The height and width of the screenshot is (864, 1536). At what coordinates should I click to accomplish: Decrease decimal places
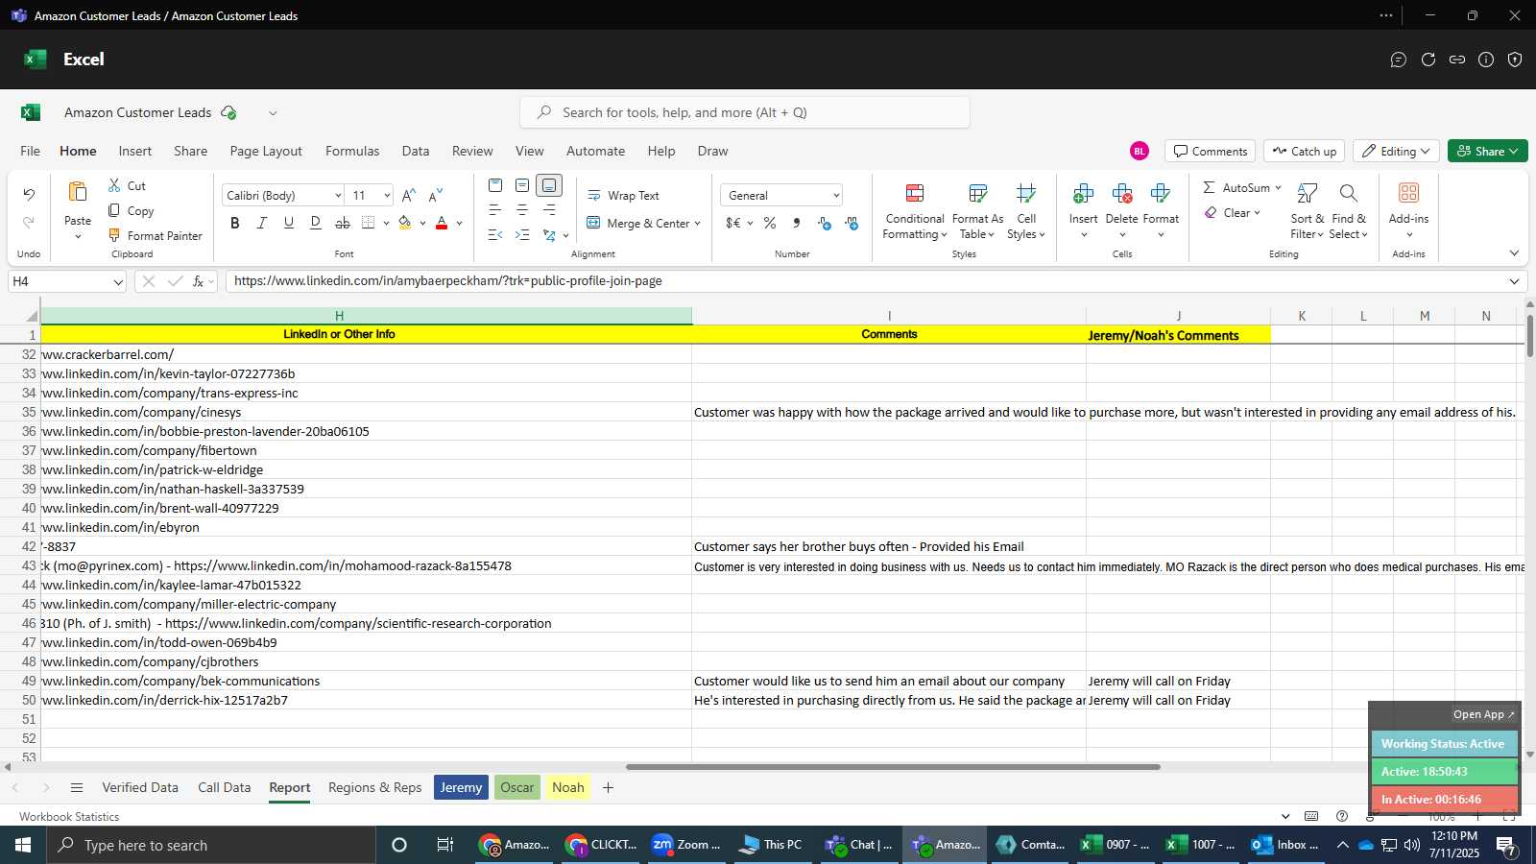click(x=852, y=223)
